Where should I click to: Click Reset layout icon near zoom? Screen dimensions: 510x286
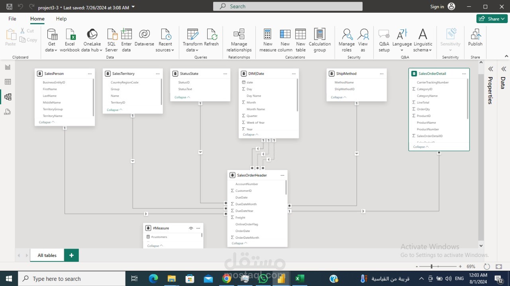[486, 267]
